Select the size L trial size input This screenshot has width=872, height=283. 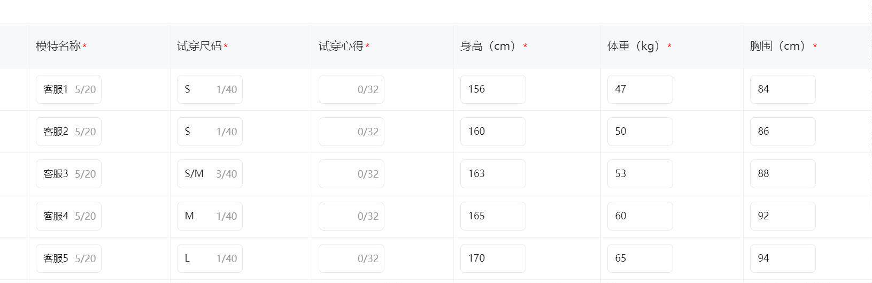point(209,258)
